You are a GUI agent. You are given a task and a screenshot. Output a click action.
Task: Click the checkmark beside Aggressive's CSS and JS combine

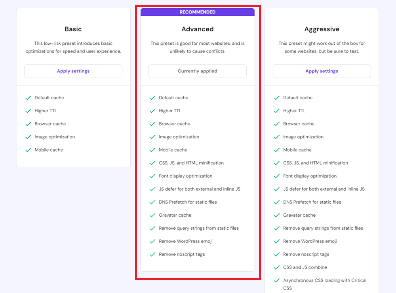[277, 267]
